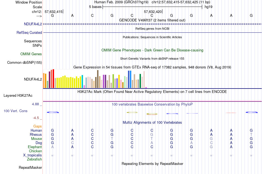Viewport: 262px width, 174px height.
Task: Open the RefSeq Curated track label
Action: point(29,33)
